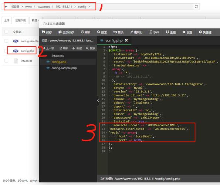Click the file name column header
This screenshot has width=220, height=185.
point(17,32)
